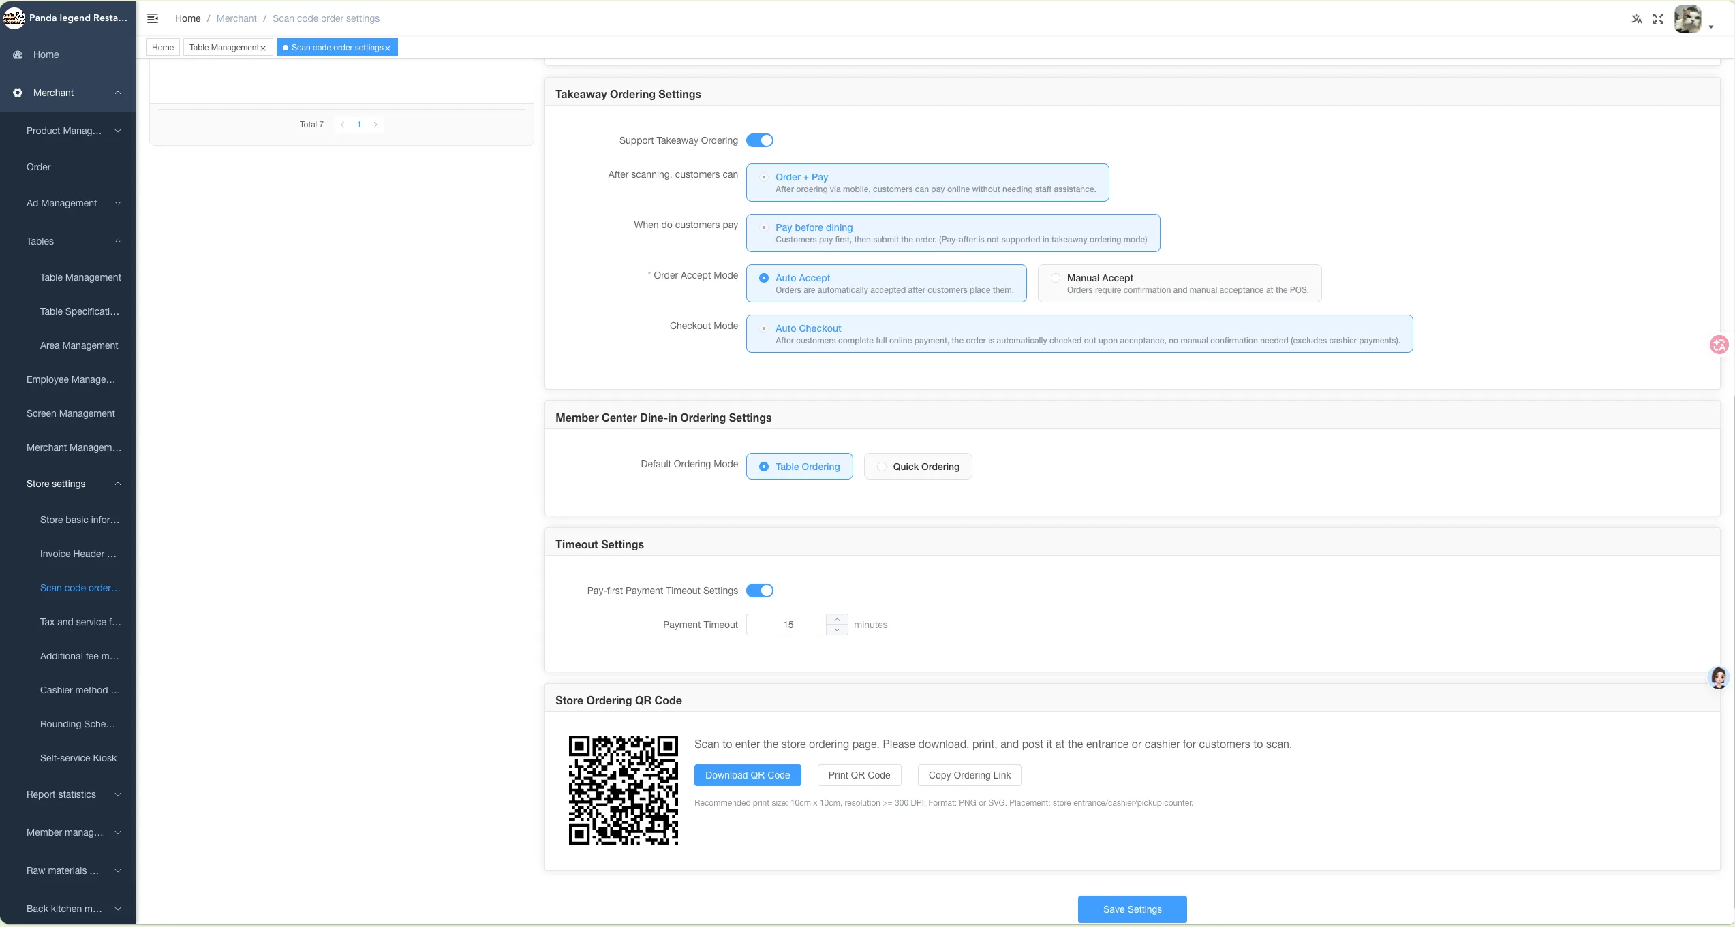Select Manual Accept order mode

point(1179,283)
